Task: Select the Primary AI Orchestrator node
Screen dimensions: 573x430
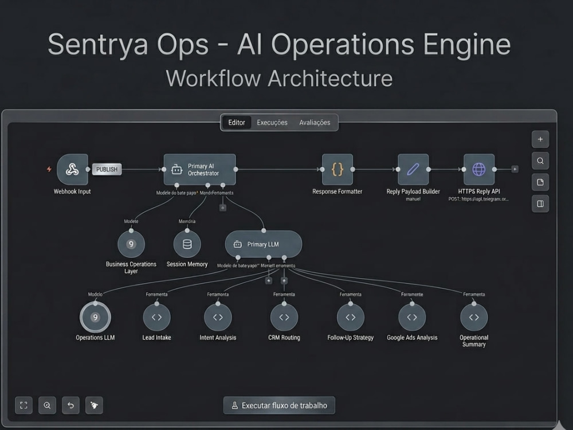Action: point(199,169)
